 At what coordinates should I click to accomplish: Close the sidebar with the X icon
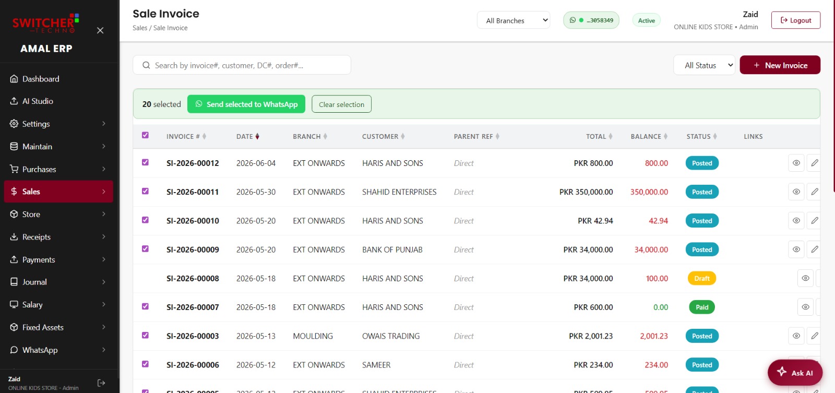(100, 30)
